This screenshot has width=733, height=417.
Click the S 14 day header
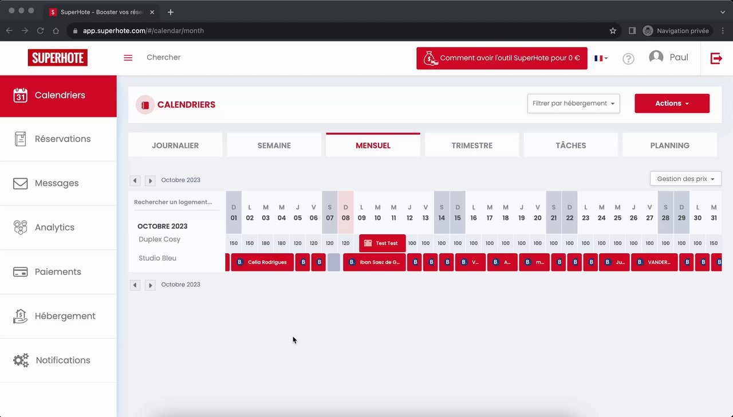442,213
